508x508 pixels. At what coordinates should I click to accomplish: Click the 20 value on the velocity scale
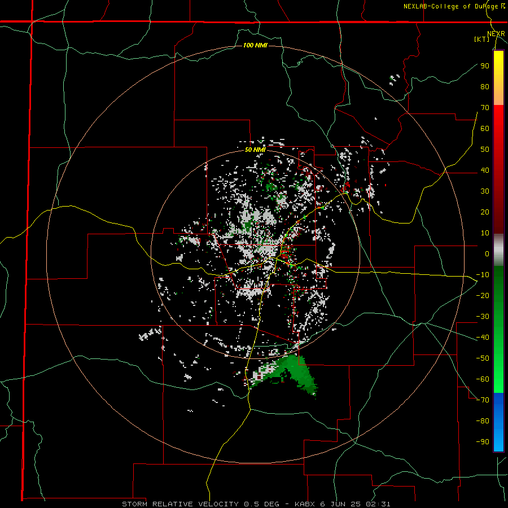pos(485,212)
